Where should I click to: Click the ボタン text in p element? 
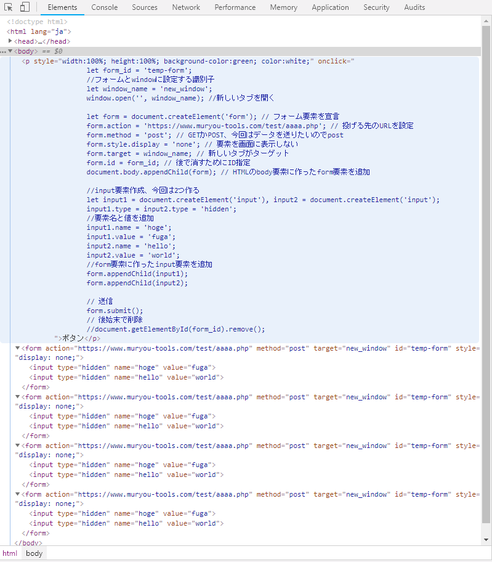click(73, 338)
